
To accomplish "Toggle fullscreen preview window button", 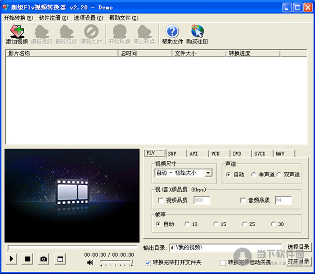I will point(60,259).
